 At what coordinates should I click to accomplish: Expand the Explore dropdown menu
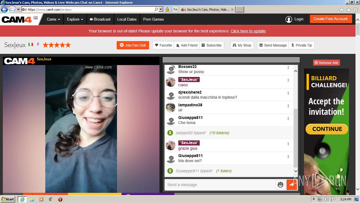coord(75,19)
